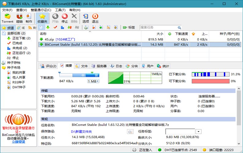The height and width of the screenshot is (153, 243).
Task: Click the 制作 make torrent icon
Action: [29, 18]
